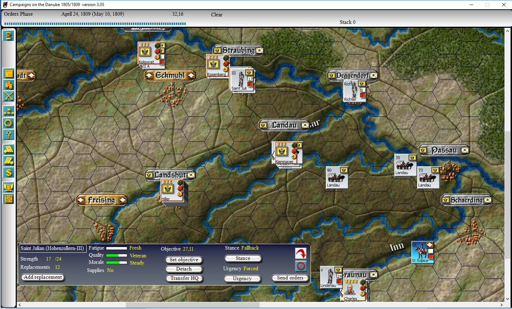Click the hourglass end-turn icon
The height and width of the screenshot is (309, 512).
point(9,36)
